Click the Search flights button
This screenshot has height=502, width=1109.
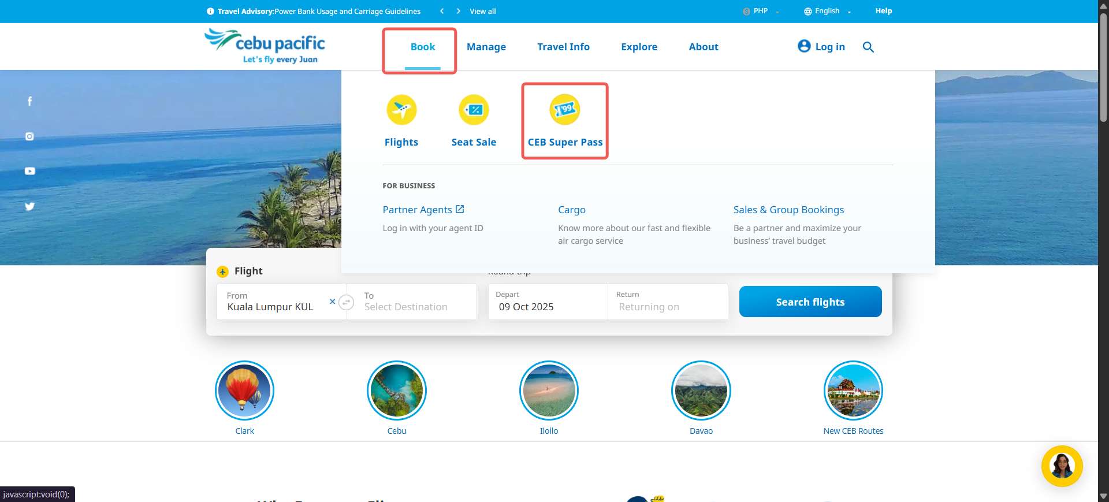pyautogui.click(x=810, y=302)
